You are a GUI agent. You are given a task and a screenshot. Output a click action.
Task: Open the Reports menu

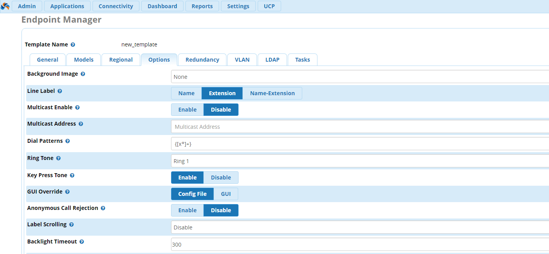click(x=202, y=6)
